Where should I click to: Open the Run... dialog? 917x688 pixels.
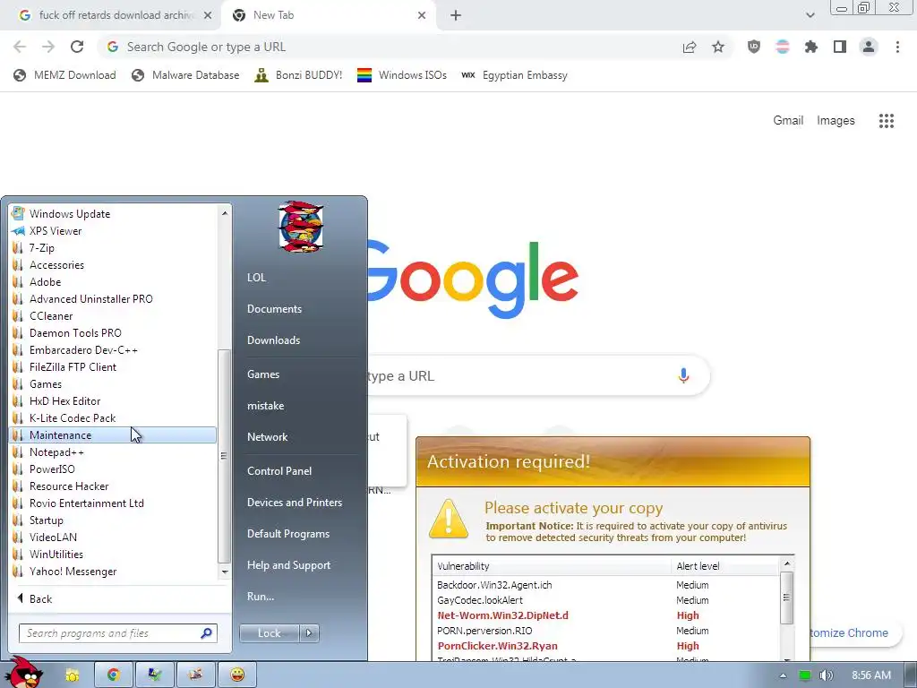[x=261, y=597]
